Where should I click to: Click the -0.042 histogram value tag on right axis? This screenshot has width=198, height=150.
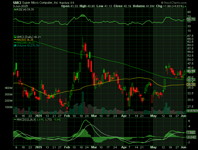[191, 137]
